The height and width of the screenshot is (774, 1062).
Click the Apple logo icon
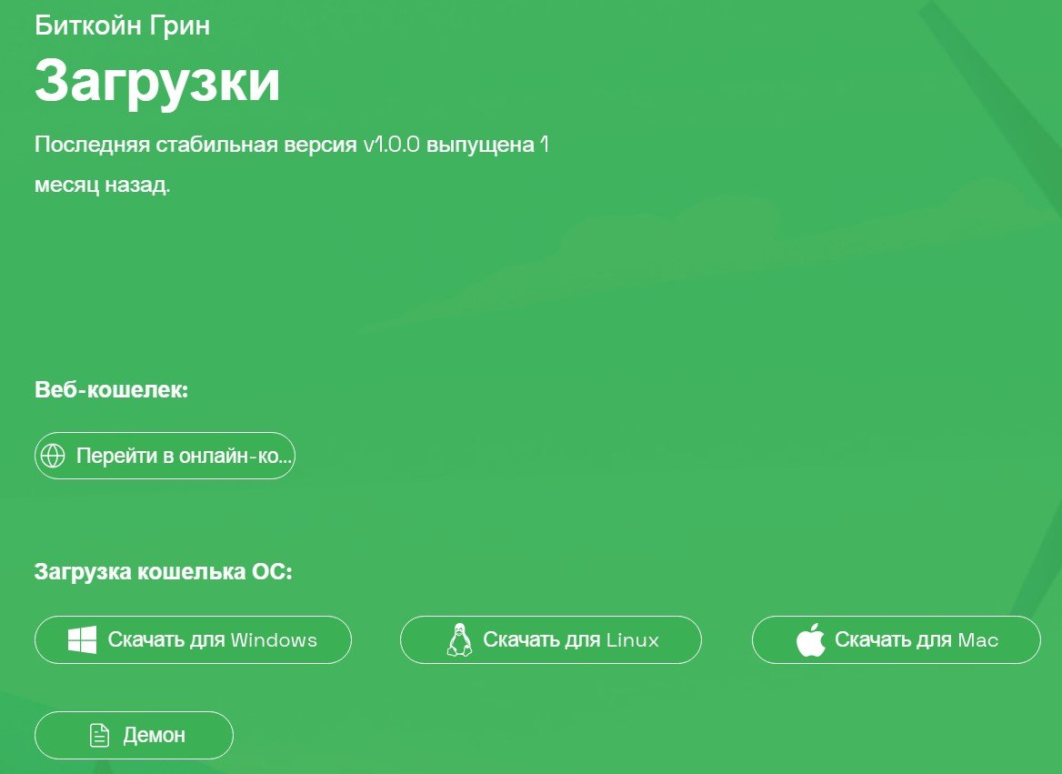[811, 639]
